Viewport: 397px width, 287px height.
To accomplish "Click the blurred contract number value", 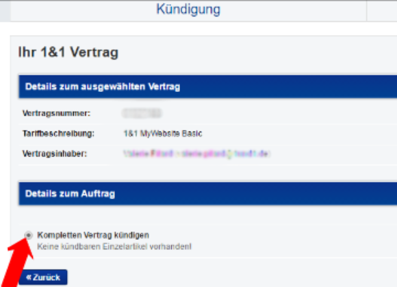I will pos(142,113).
